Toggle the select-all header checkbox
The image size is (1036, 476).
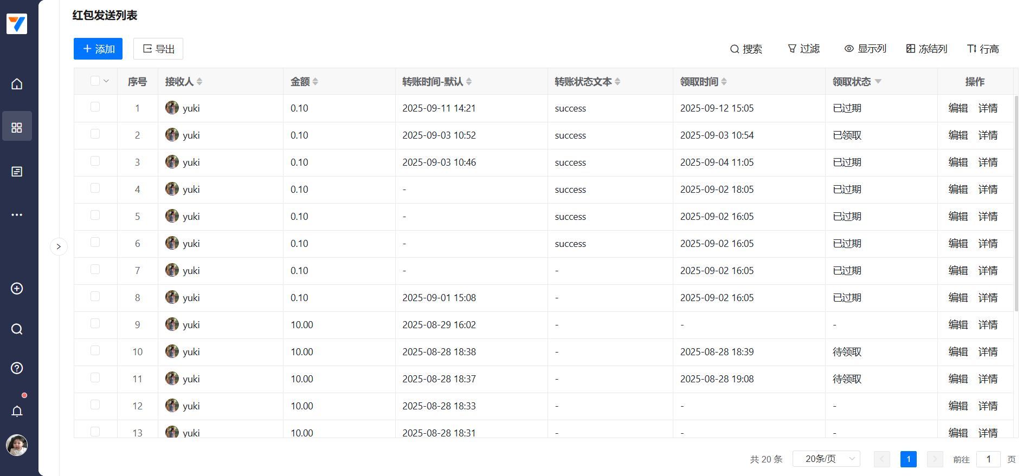pyautogui.click(x=95, y=81)
